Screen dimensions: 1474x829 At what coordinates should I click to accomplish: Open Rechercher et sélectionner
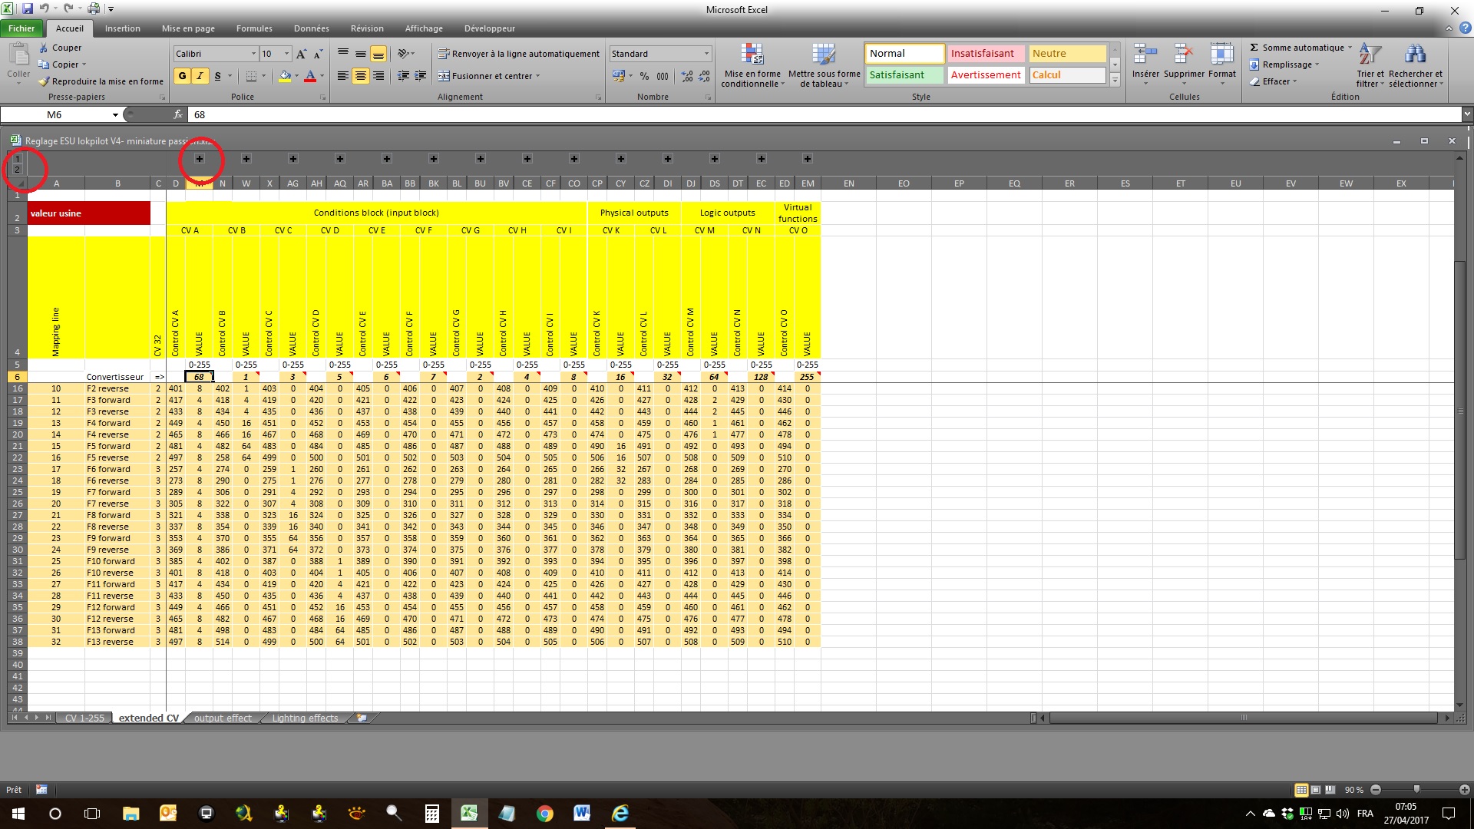pyautogui.click(x=1416, y=66)
